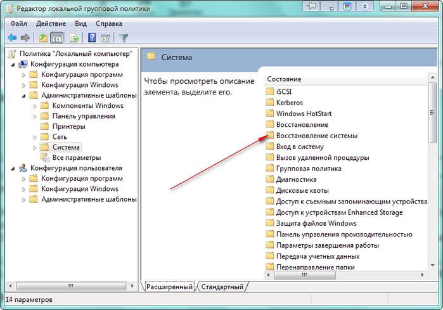Click the Filter funnel toolbar icon
The height and width of the screenshot is (310, 443).
point(124,38)
